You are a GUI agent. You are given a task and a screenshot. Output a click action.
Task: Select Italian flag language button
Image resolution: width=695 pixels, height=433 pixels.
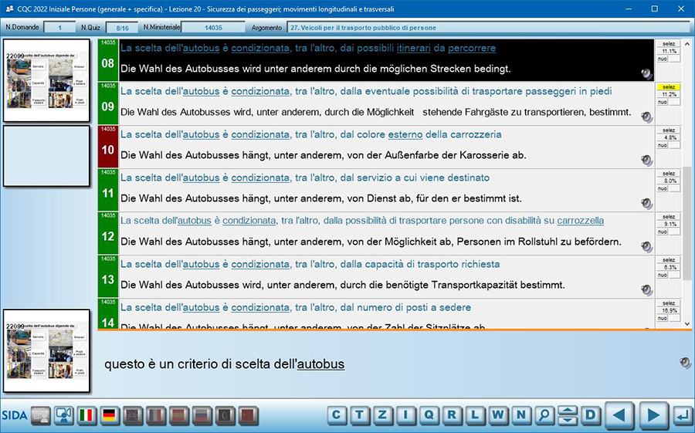tap(86, 416)
